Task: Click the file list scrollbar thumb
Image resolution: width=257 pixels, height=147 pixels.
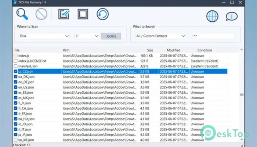Action: point(242,95)
